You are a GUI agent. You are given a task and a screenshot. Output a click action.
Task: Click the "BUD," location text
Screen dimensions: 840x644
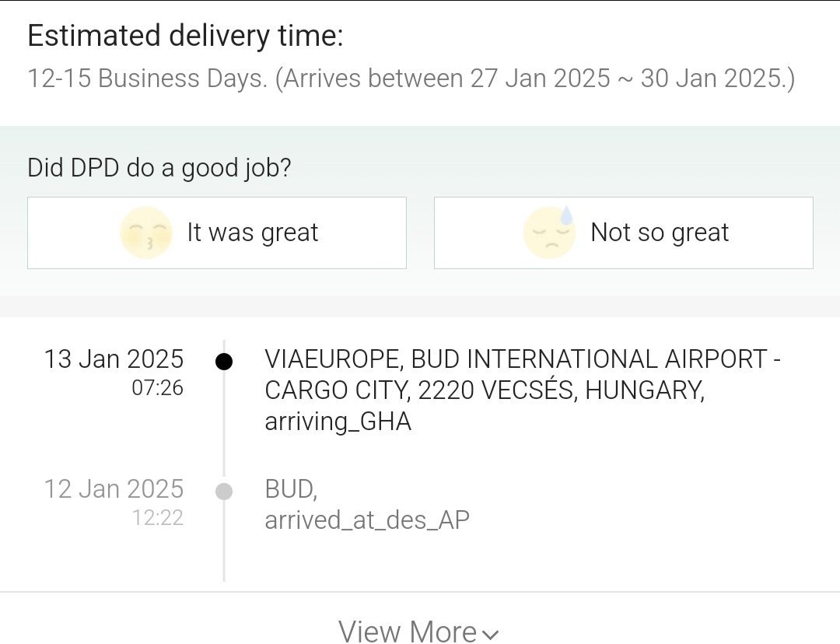[x=290, y=489]
